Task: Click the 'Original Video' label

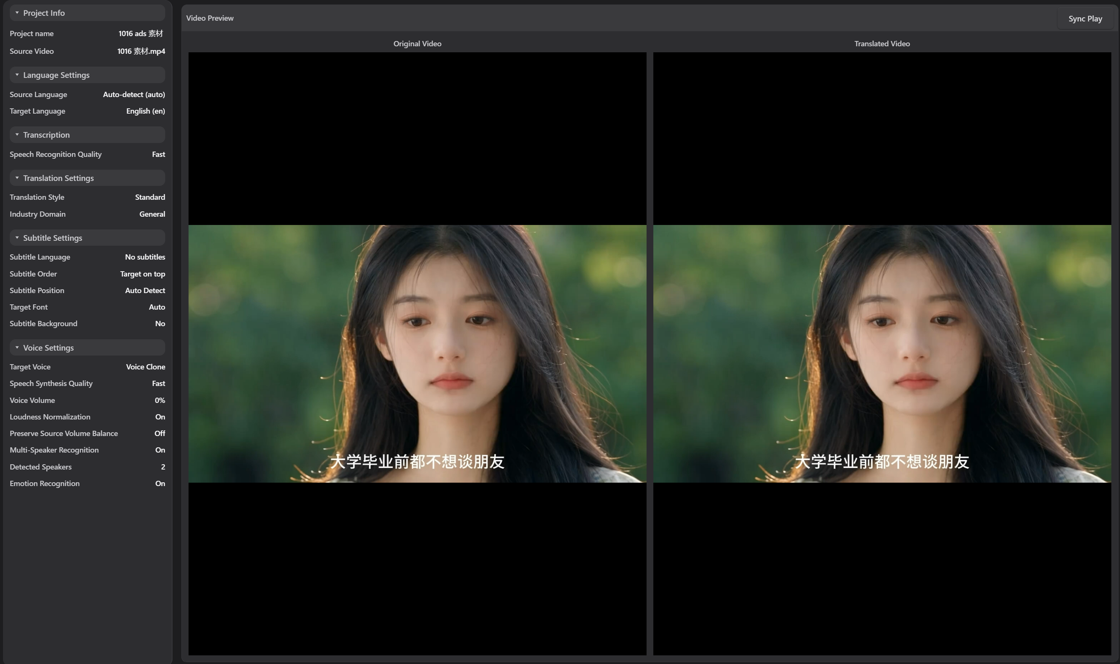Action: pos(417,43)
